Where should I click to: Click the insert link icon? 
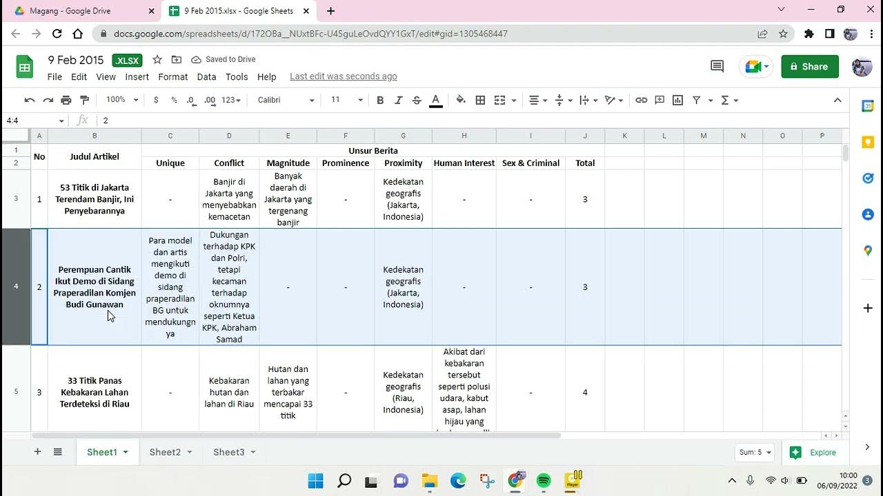pyautogui.click(x=642, y=100)
